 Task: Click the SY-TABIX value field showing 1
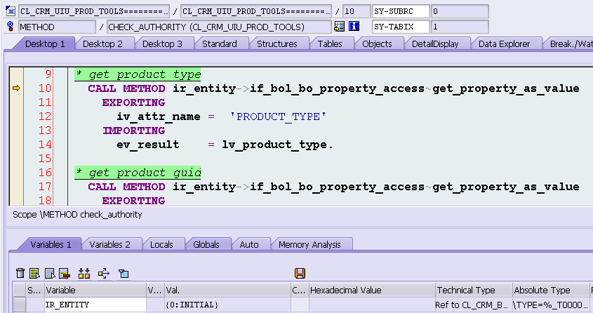click(460, 27)
